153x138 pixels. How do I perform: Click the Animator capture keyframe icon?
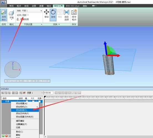click(21, 93)
